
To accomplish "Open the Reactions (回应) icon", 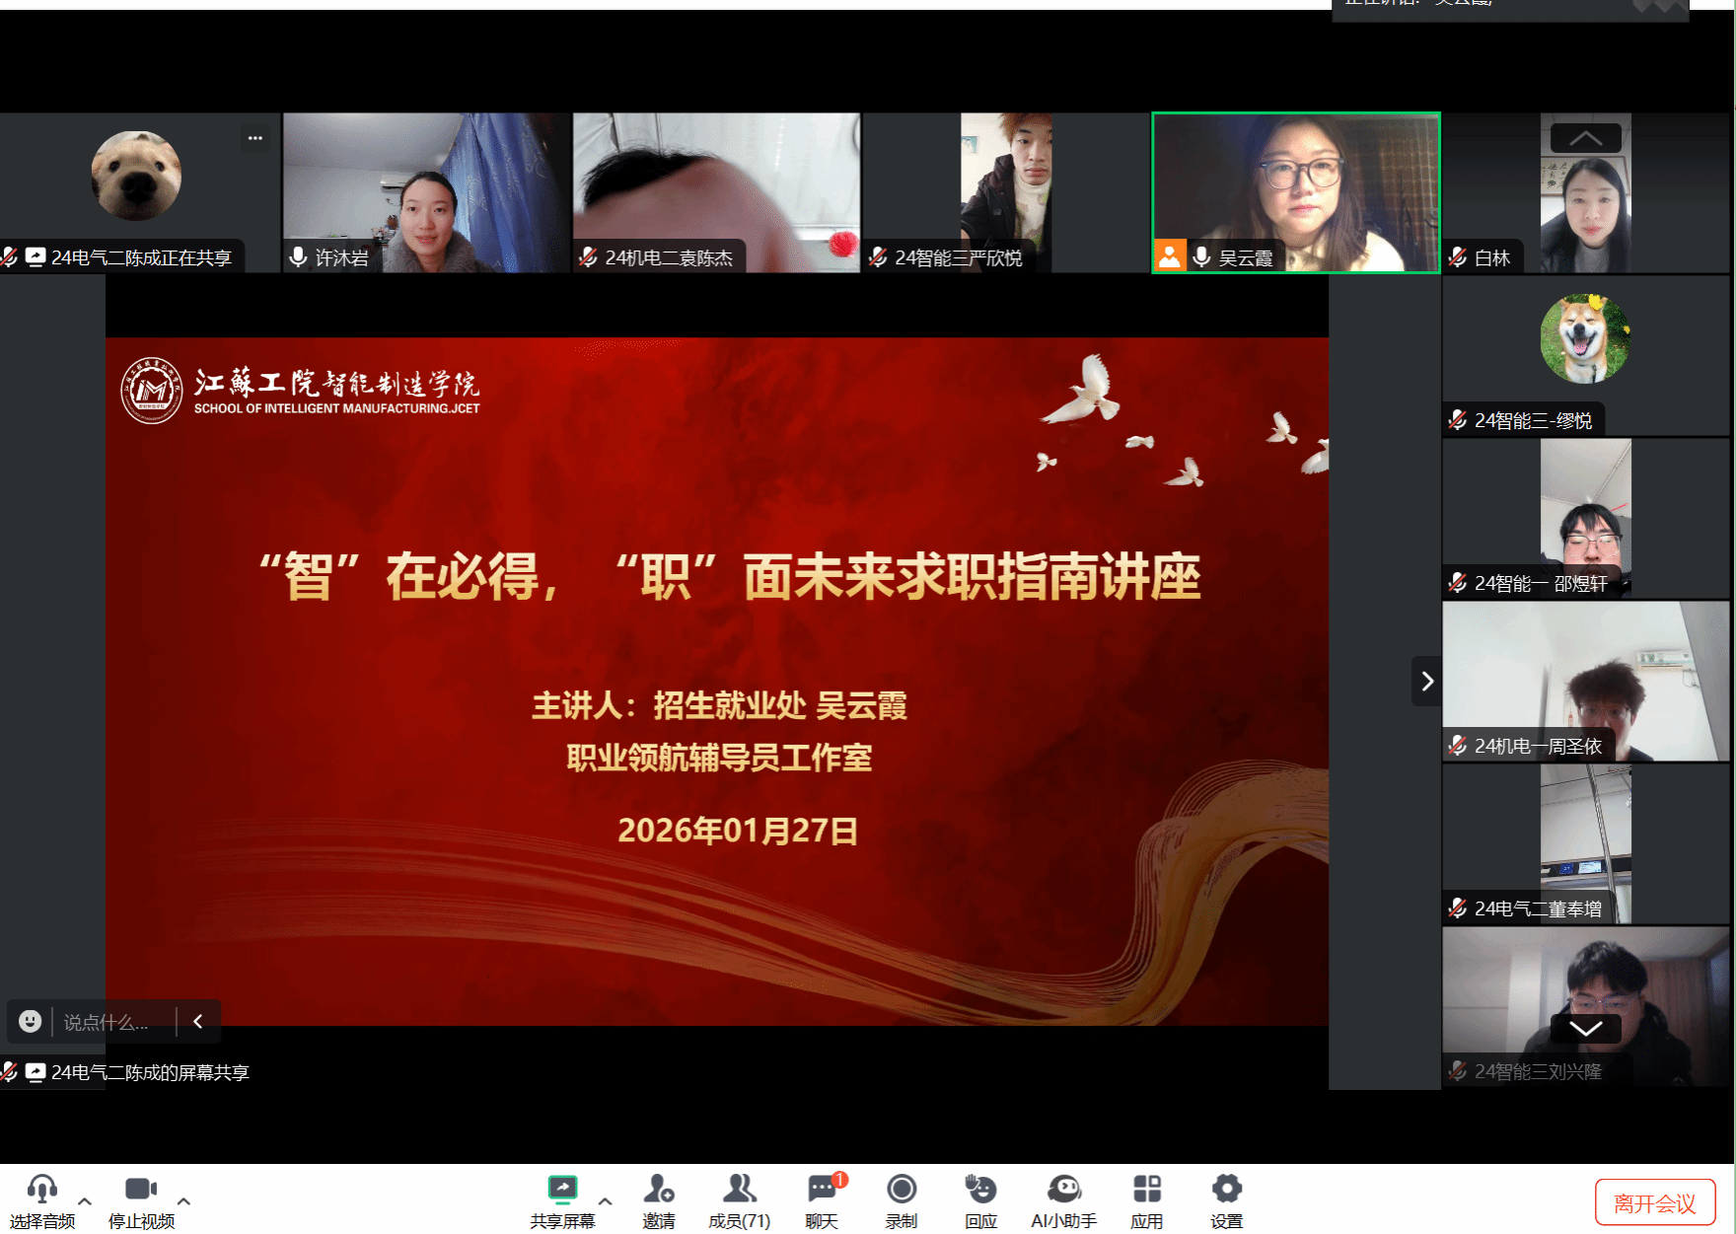I will (x=980, y=1190).
